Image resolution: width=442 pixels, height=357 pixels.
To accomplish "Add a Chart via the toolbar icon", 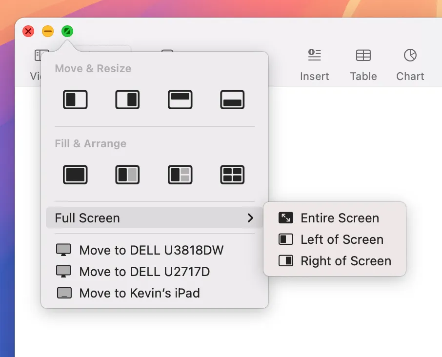I will [x=410, y=63].
